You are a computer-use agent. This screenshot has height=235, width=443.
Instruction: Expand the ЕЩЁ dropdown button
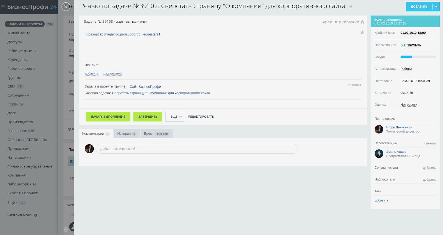point(175,117)
